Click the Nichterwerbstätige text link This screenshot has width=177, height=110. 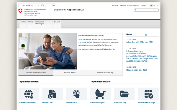147,102
